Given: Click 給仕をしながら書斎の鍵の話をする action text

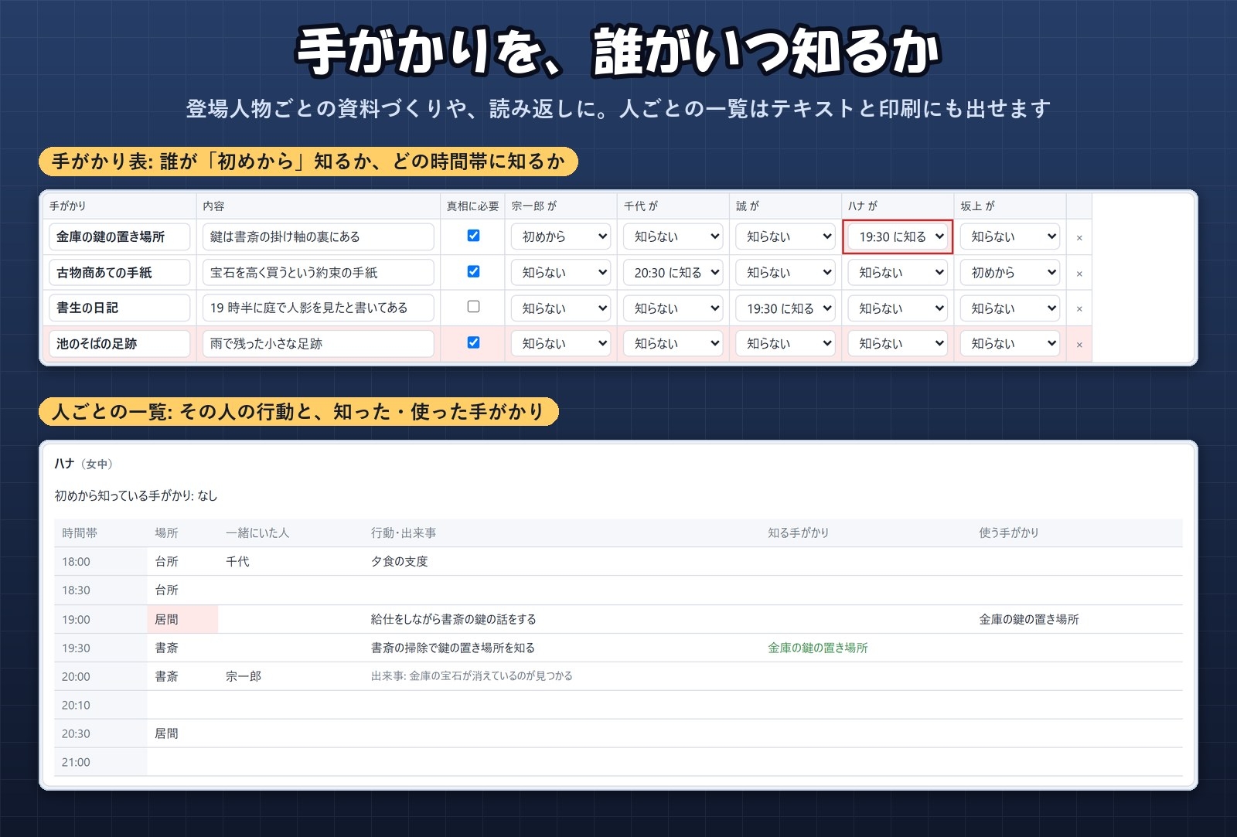Looking at the screenshot, I should point(453,619).
